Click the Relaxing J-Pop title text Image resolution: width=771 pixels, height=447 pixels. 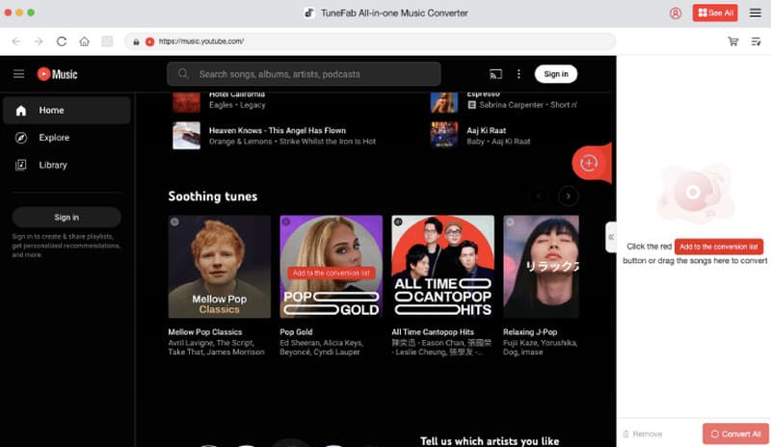point(530,332)
